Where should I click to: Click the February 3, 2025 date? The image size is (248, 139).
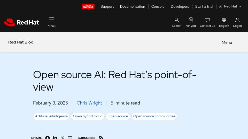51,103
